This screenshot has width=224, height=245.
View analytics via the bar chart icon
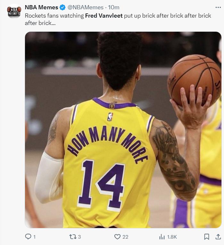162,237
